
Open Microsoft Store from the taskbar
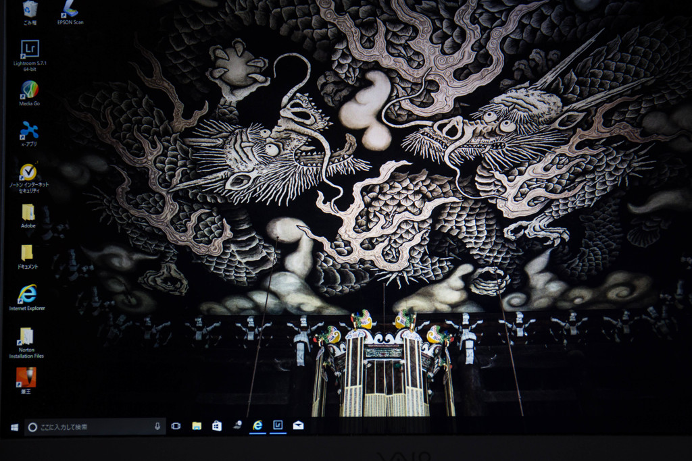coord(217,426)
